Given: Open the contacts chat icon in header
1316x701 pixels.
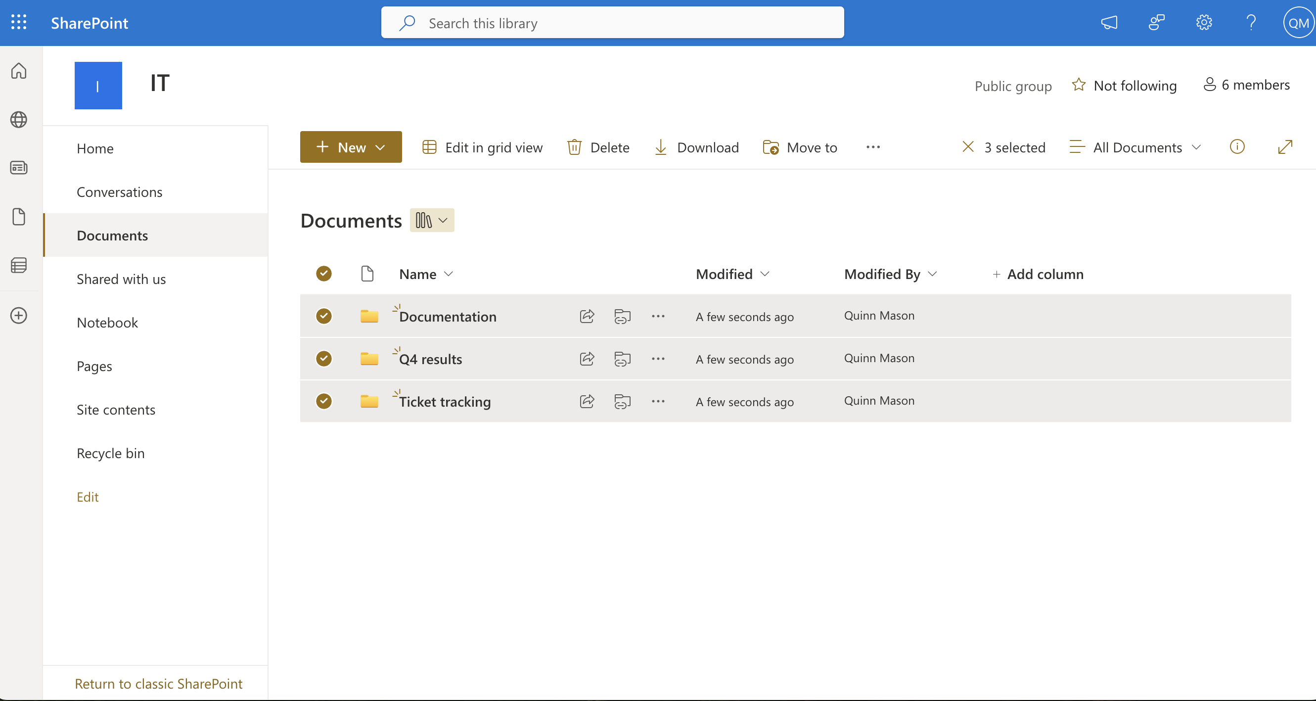Looking at the screenshot, I should click(x=1157, y=22).
